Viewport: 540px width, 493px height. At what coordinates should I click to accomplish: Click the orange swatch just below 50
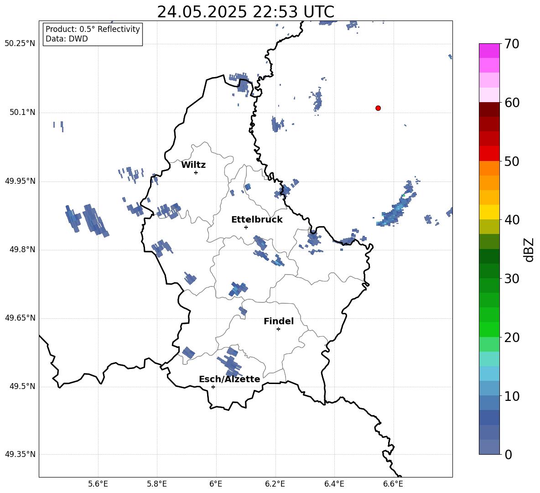[489, 168]
